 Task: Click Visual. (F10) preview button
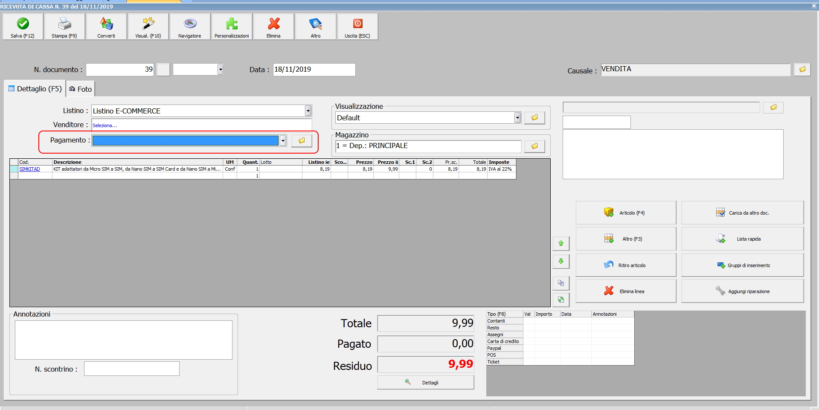148,26
